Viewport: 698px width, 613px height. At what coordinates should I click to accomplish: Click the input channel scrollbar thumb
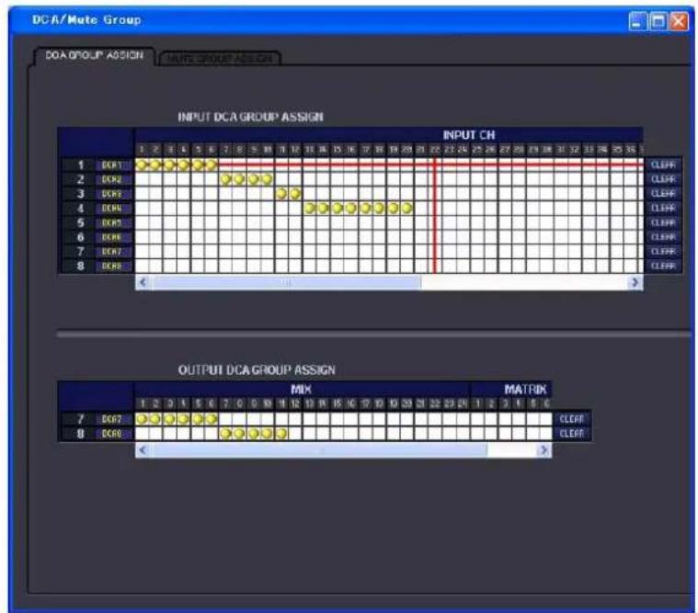pos(286,282)
